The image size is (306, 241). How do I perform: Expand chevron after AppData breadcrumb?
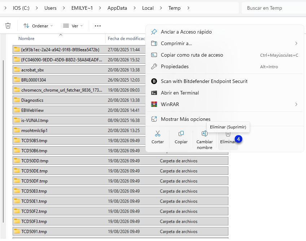coord(135,8)
